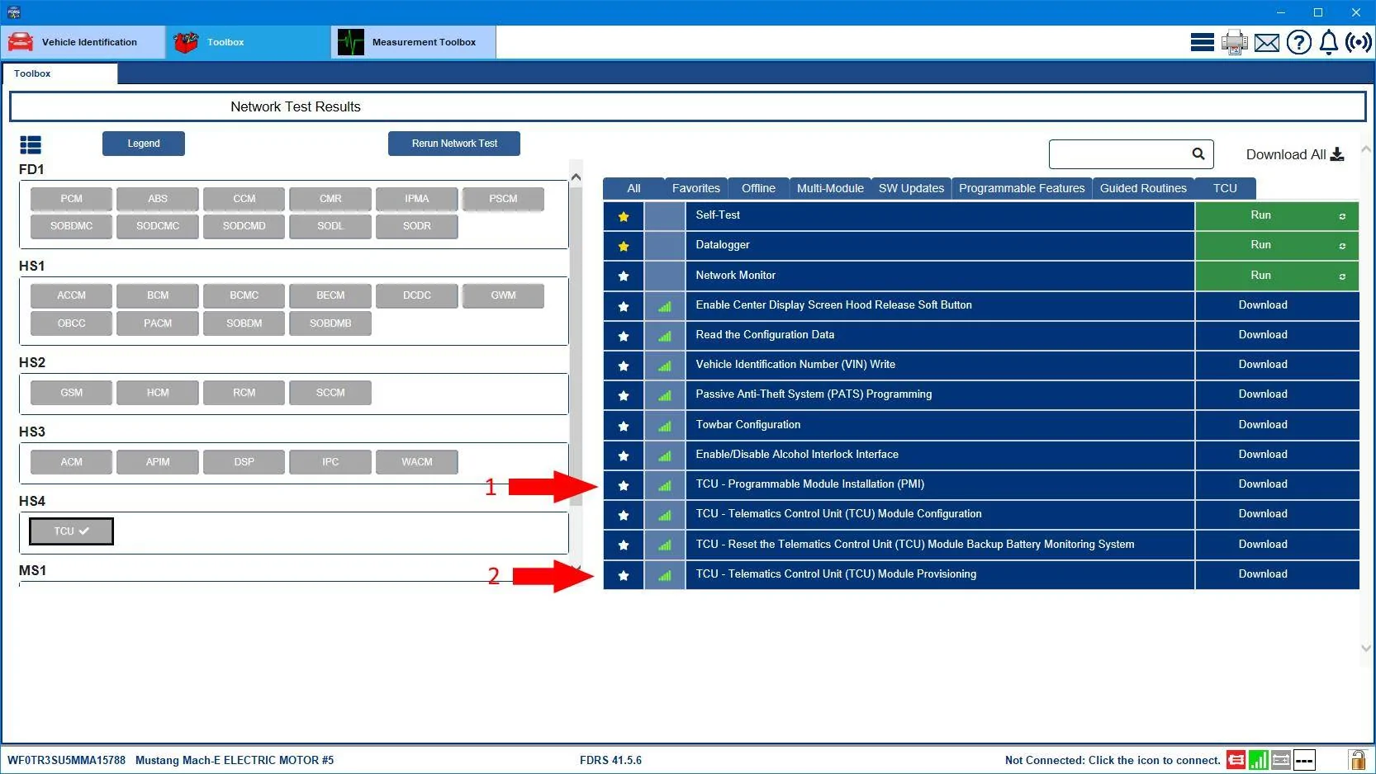Image resolution: width=1376 pixels, height=774 pixels.
Task: Switch to the Measurement Toolbox tab
Action: (413, 42)
